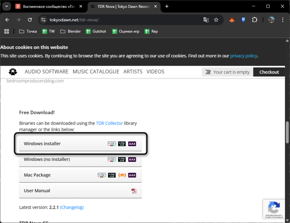Click VST2 icon in Windows (no installer) row
Screen dimensions: 290x223
(112, 159)
